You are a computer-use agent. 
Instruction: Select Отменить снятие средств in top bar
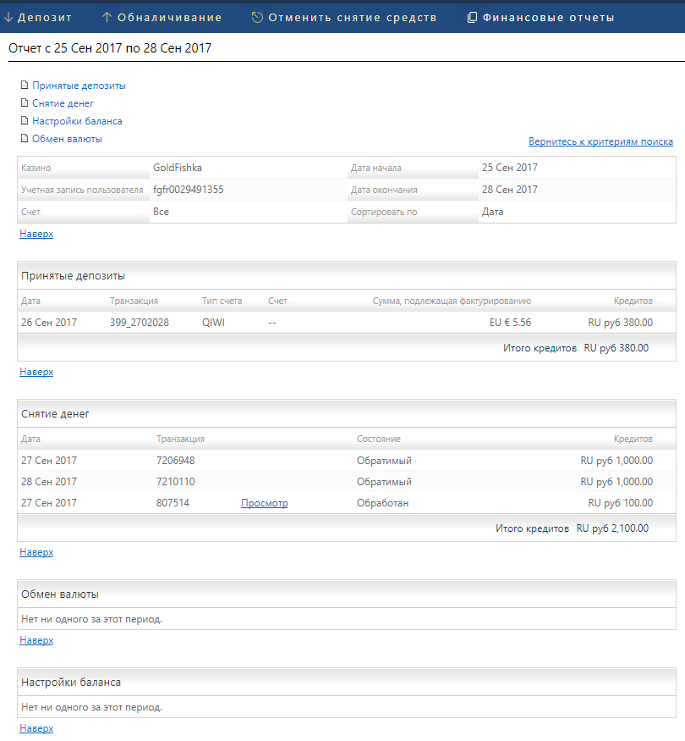point(353,18)
